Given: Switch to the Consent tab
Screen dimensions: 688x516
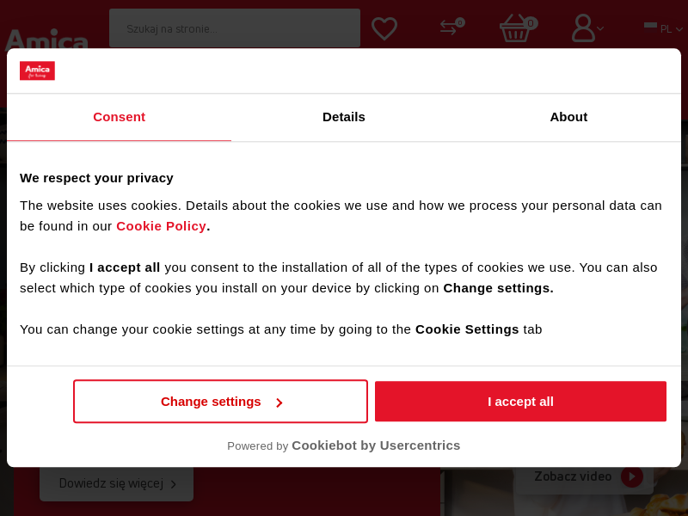Looking at the screenshot, I should (119, 117).
